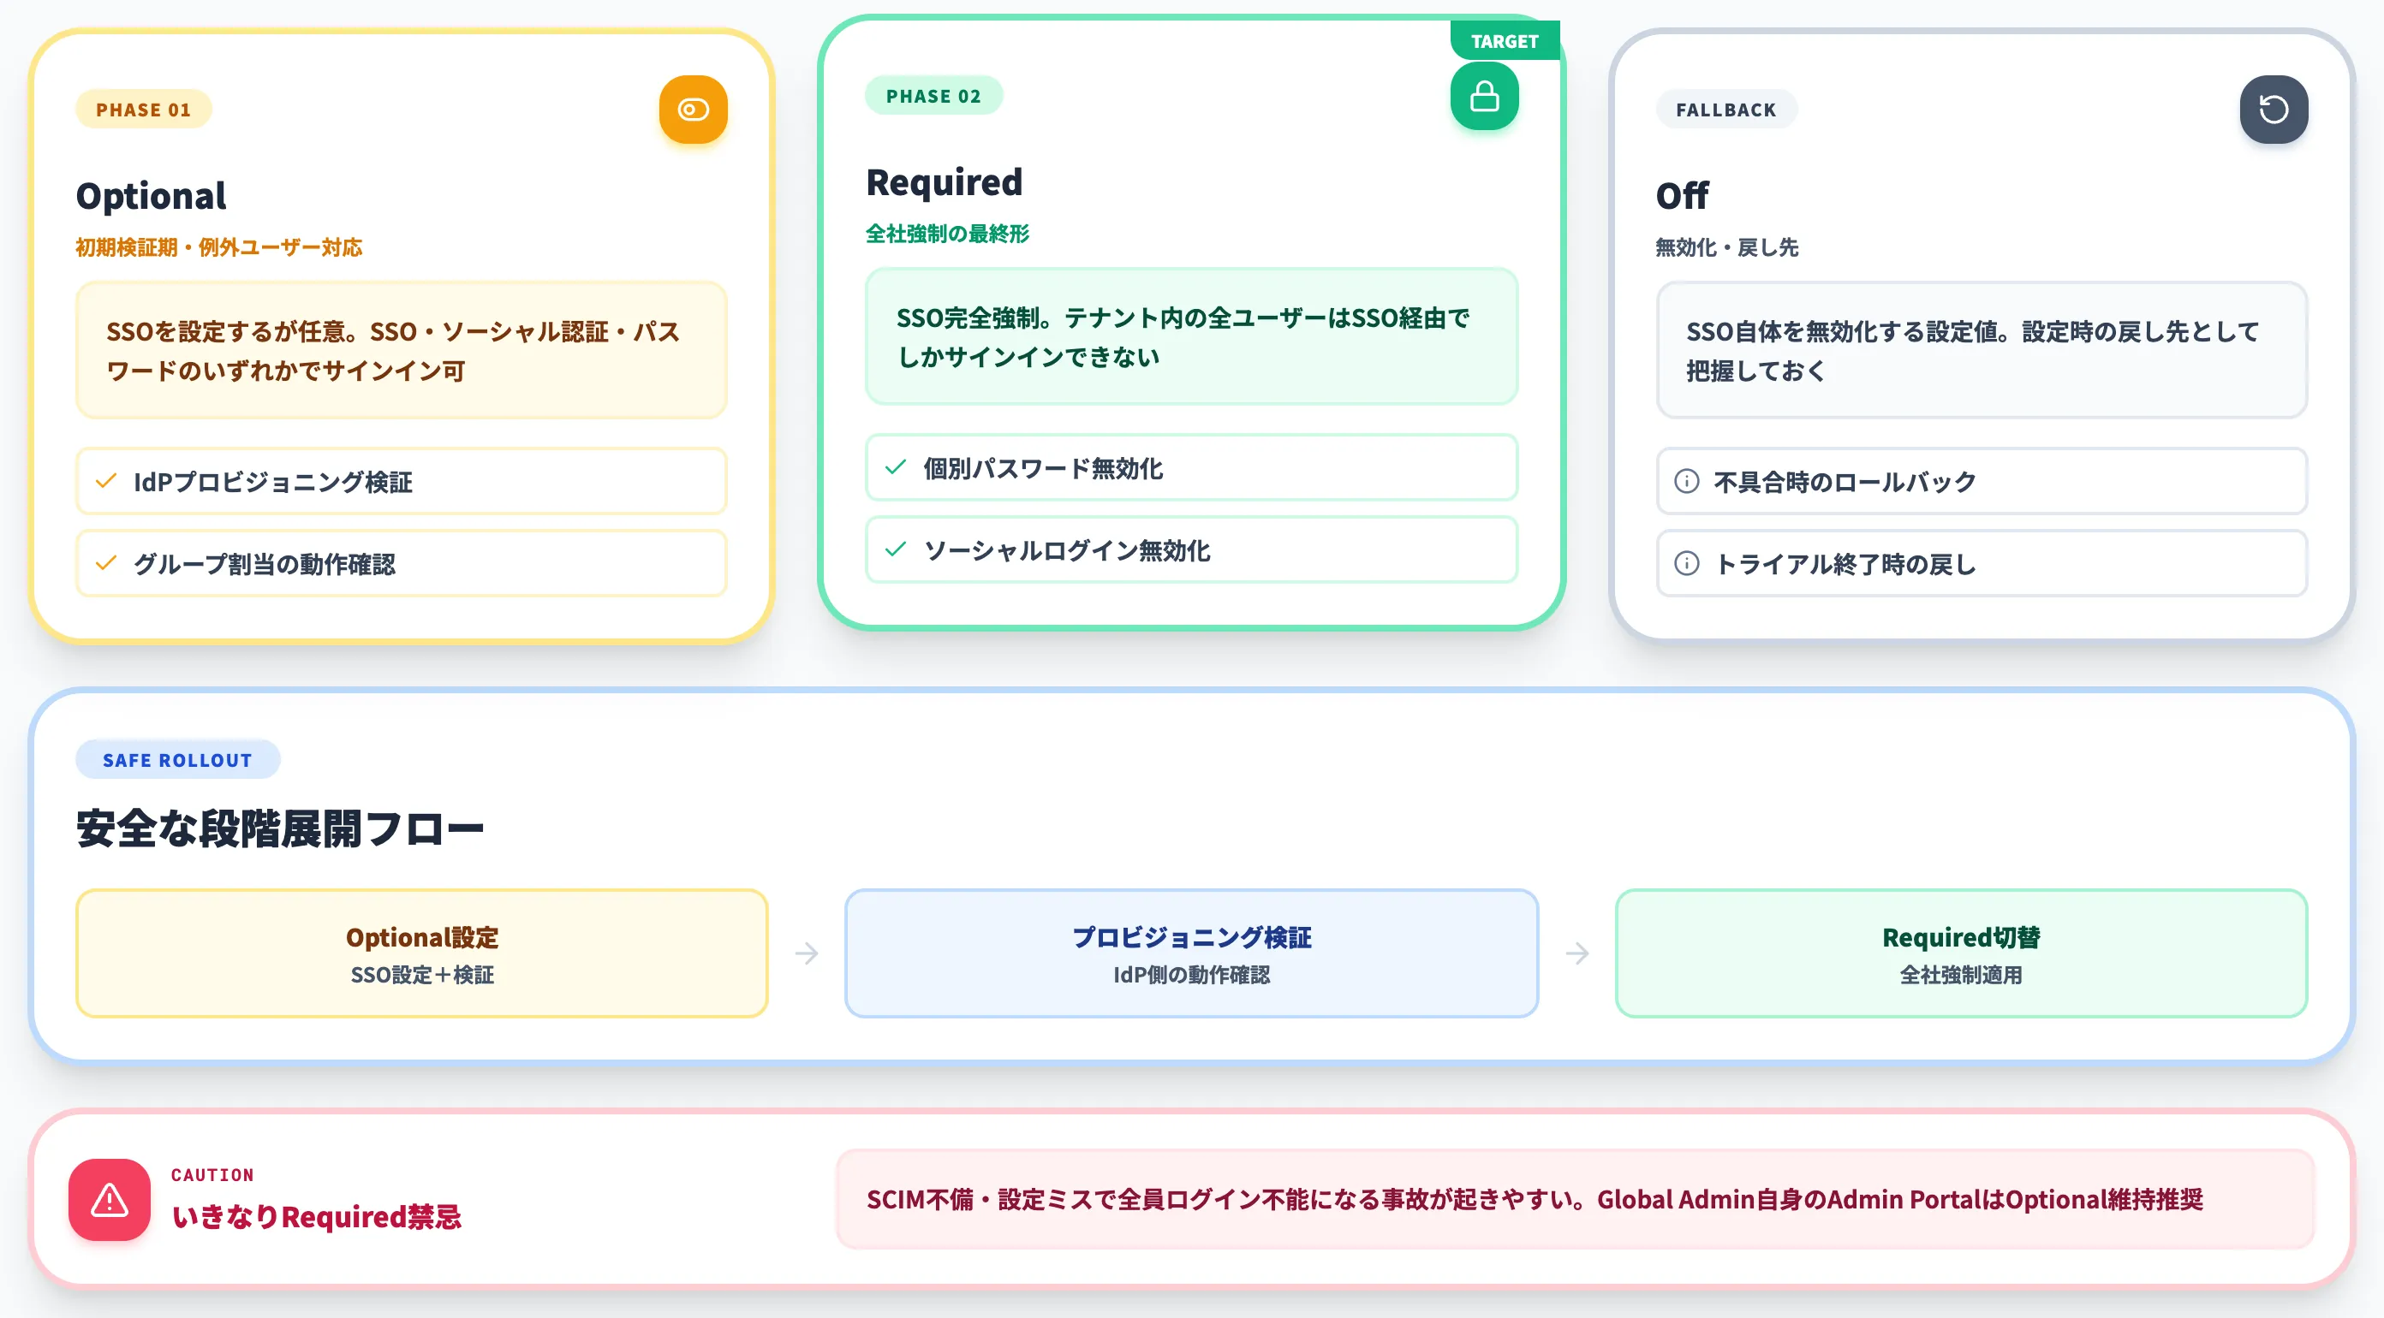The height and width of the screenshot is (1318, 2384).
Task: Click the ソーシャルログイン無効化 item text
Action: [1067, 550]
